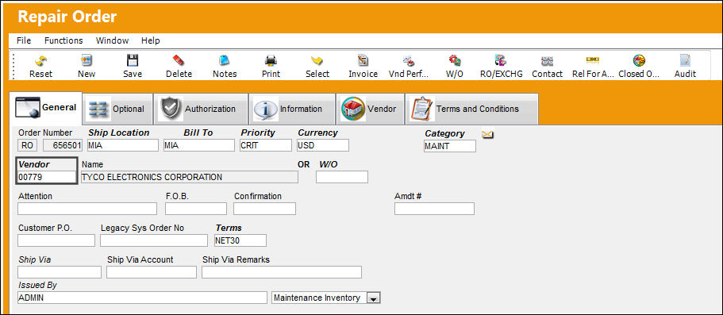Click the Ship Via Remarks input field
Image resolution: width=723 pixels, height=315 pixels.
point(281,272)
